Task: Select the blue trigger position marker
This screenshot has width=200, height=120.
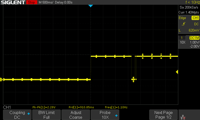Action: point(90,6)
